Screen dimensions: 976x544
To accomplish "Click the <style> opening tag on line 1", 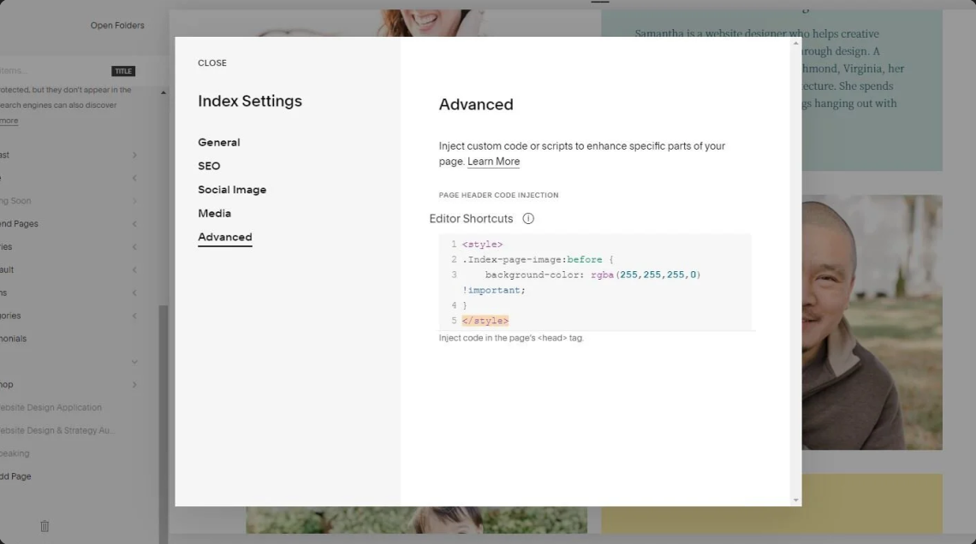I will [x=482, y=245].
